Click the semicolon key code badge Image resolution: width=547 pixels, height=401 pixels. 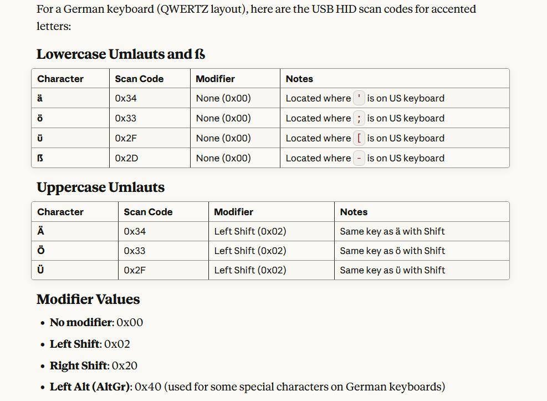coord(359,118)
